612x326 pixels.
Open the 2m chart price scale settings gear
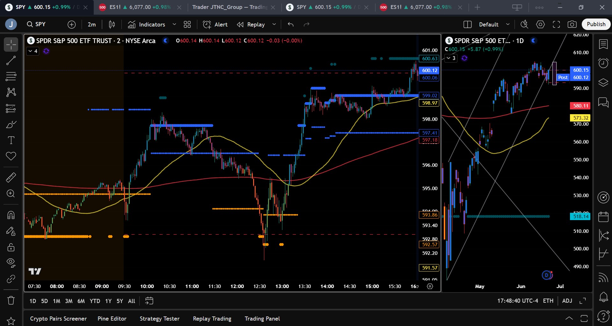click(430, 286)
